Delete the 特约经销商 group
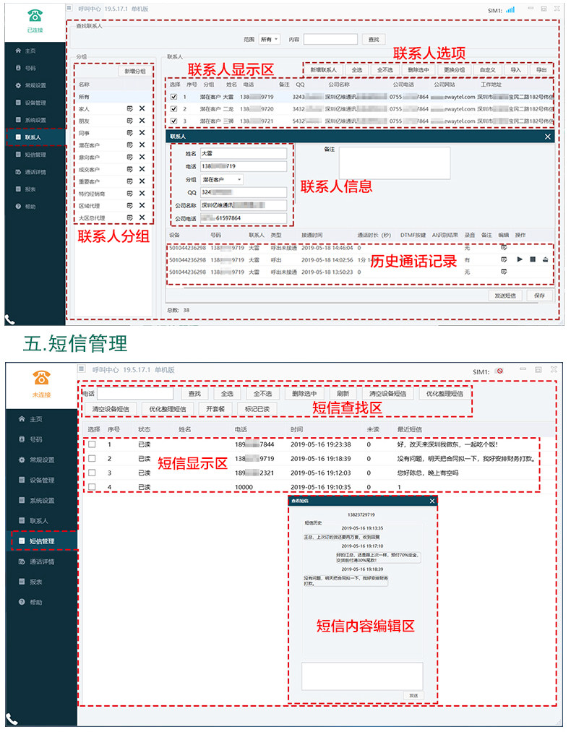This screenshot has width=571, height=732. [x=142, y=193]
